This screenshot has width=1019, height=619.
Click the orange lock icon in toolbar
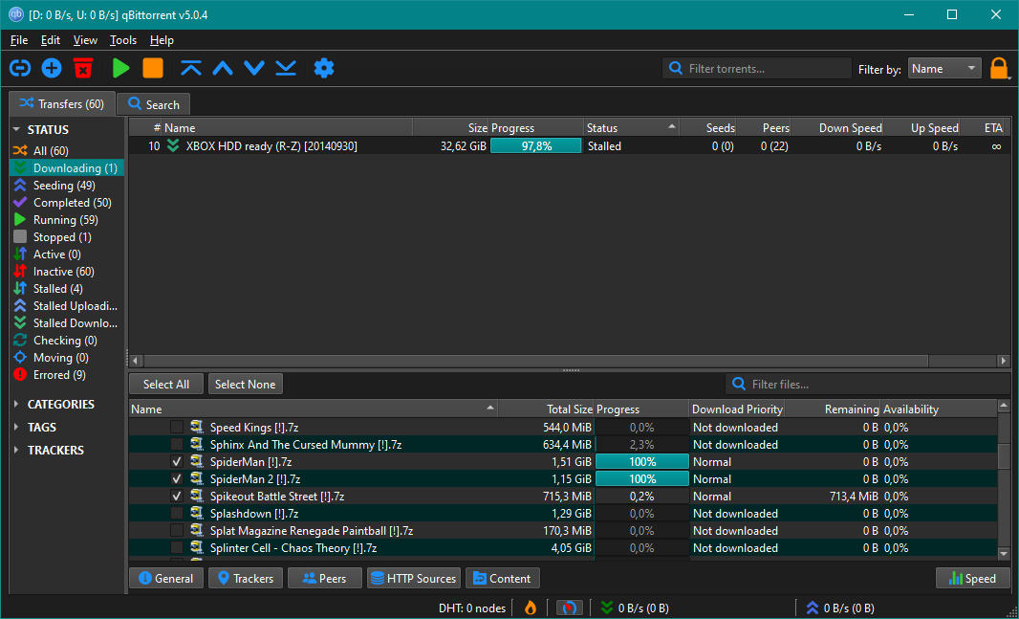(x=999, y=68)
